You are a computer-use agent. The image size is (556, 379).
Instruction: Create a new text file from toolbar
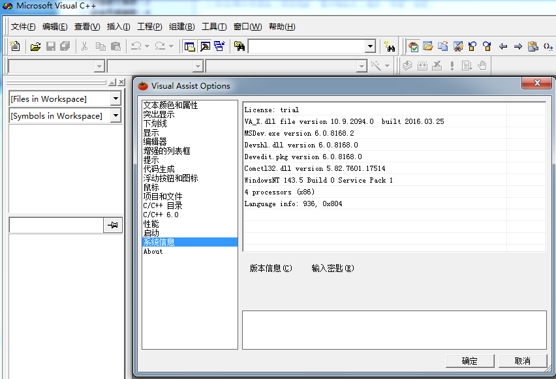click(15, 46)
